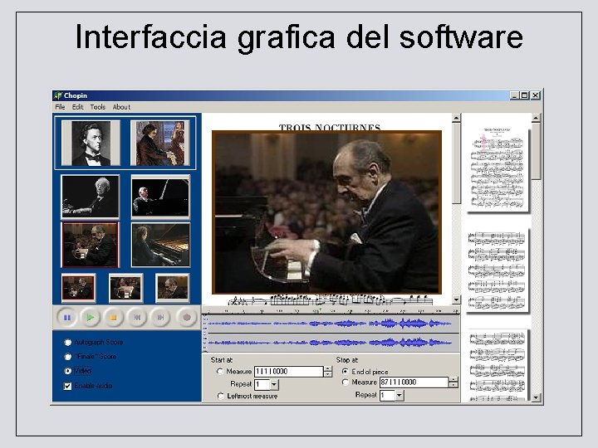The height and width of the screenshot is (448, 598).
Task: Click the Stop at measure stepper arrows
Action: coord(453,382)
